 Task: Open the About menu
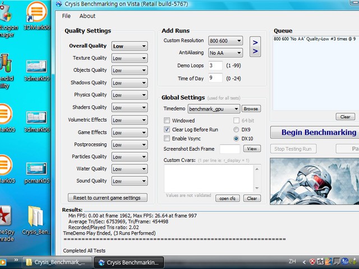tap(88, 16)
